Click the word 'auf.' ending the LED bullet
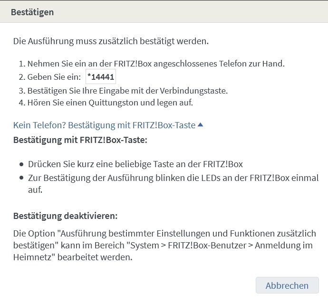This screenshot has width=328, height=303. click(x=35, y=190)
